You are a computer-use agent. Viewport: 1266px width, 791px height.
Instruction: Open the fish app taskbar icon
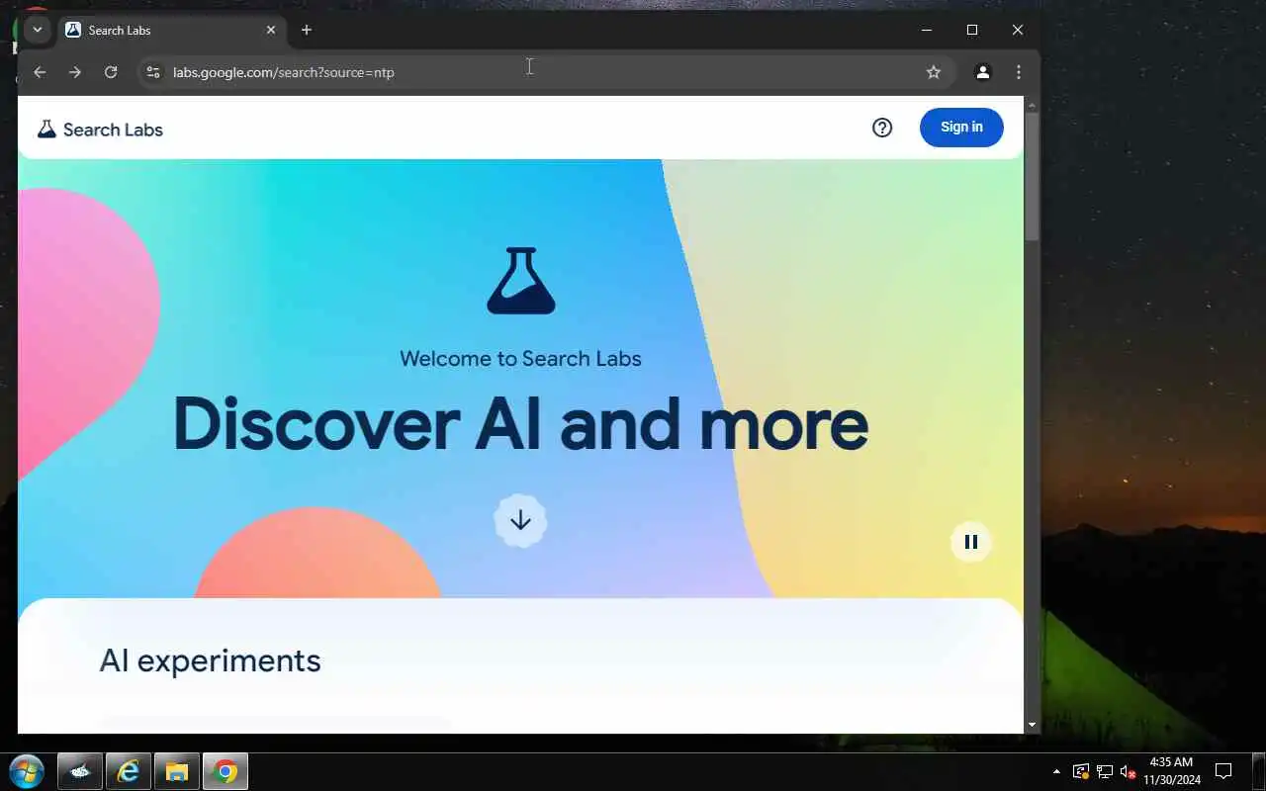click(x=79, y=772)
